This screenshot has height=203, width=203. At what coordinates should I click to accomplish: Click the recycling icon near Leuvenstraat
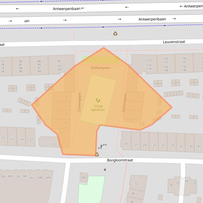(115, 34)
